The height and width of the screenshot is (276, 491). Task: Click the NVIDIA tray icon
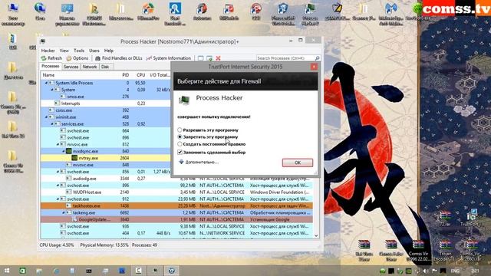click(x=409, y=271)
